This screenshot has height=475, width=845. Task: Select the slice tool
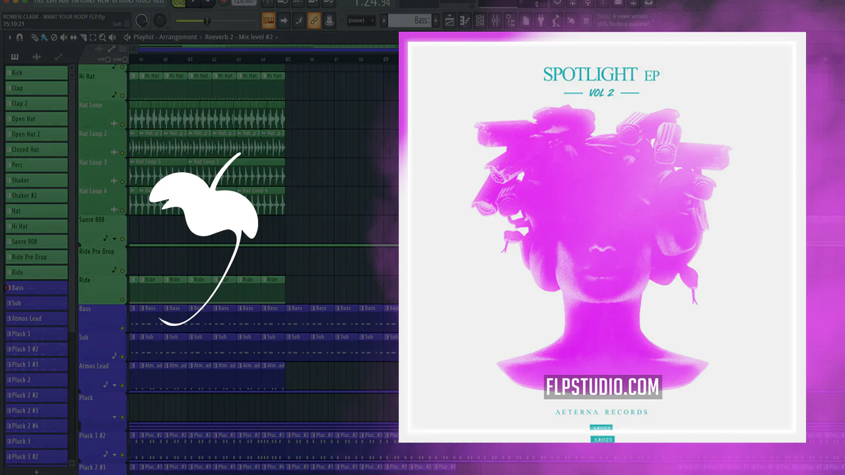(83, 38)
